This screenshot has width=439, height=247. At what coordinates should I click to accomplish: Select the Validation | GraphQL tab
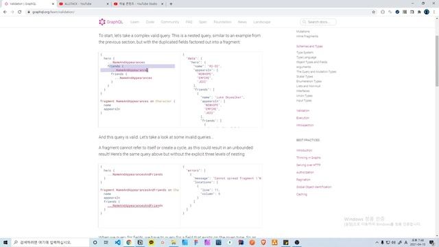click(29, 4)
